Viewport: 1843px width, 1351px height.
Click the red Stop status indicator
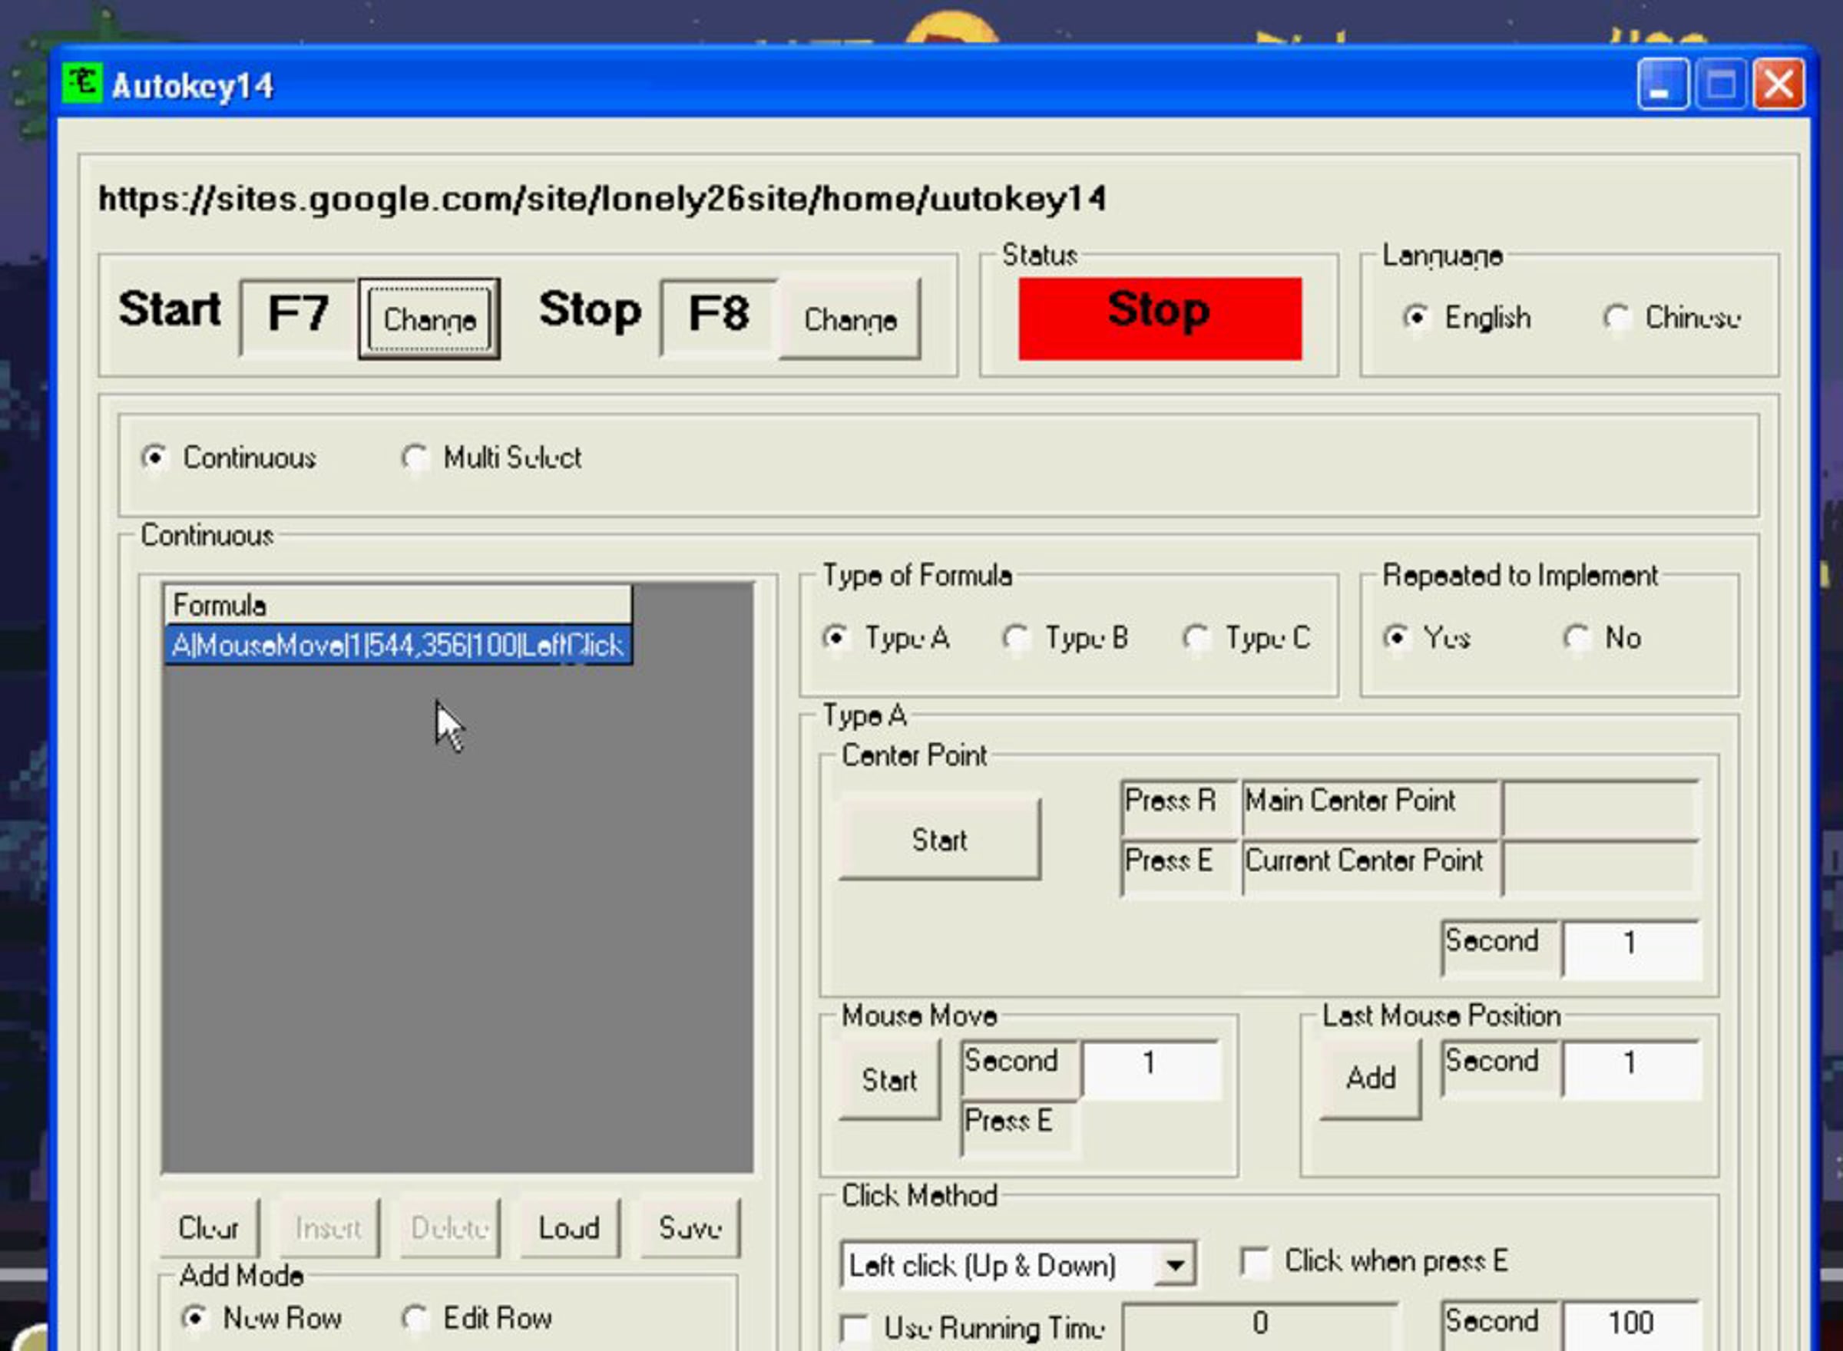(x=1160, y=318)
